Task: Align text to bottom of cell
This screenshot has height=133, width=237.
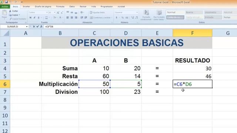Action: 76,13
